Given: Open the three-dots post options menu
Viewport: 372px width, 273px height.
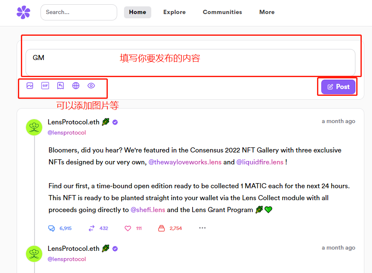Looking at the screenshot, I should (x=202, y=228).
